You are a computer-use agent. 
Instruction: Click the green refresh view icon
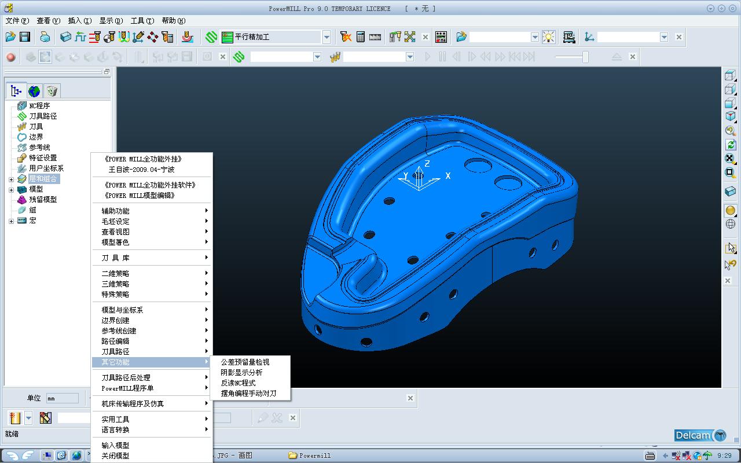pos(730,145)
